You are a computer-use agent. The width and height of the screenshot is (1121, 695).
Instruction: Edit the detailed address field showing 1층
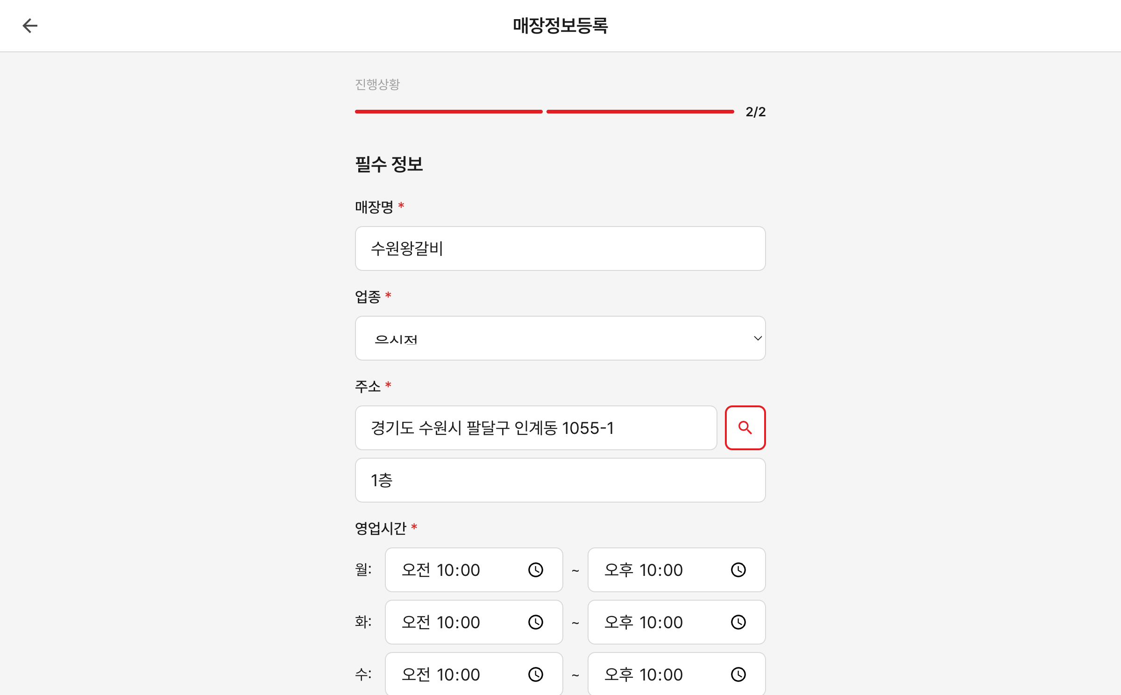pyautogui.click(x=560, y=480)
